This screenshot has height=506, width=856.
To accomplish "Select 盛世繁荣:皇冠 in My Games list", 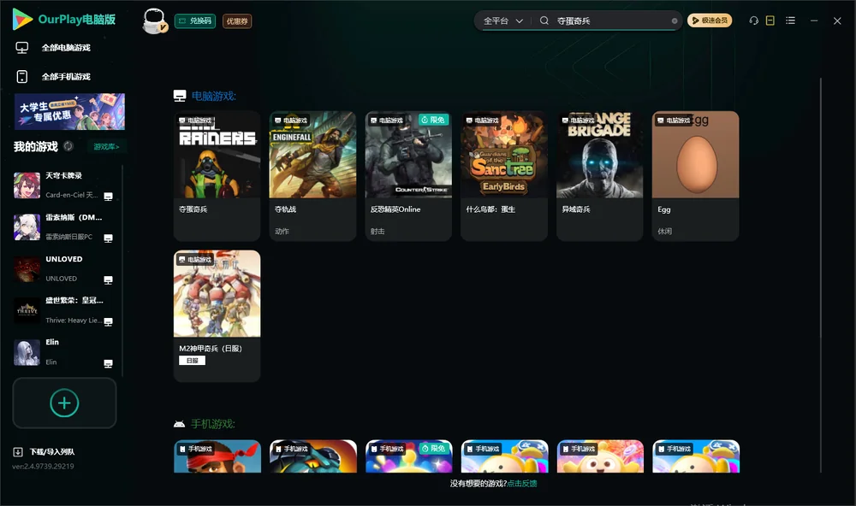I will (64, 310).
